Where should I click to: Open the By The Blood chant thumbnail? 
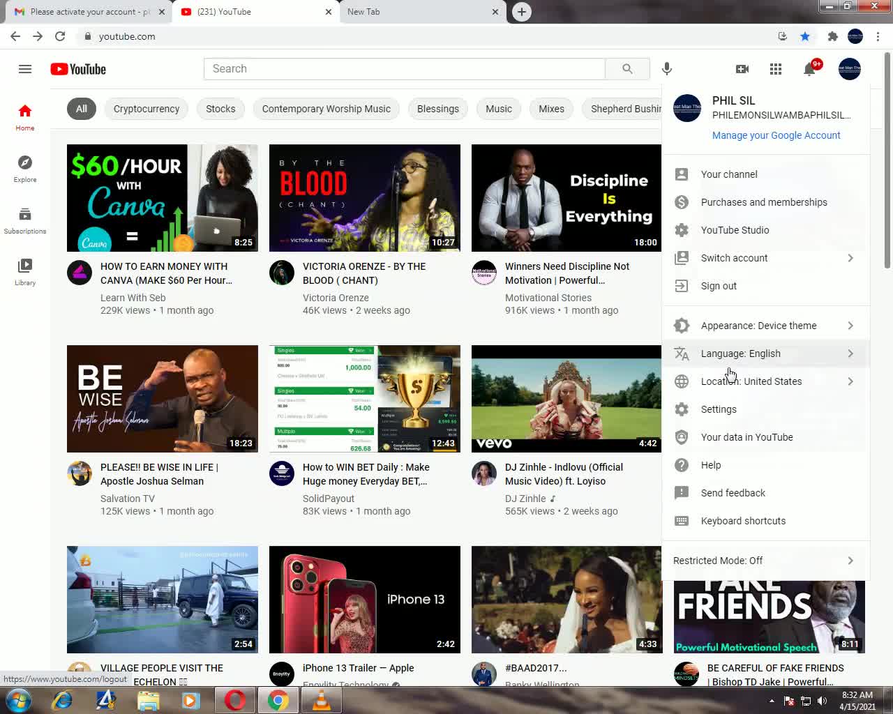pos(365,198)
